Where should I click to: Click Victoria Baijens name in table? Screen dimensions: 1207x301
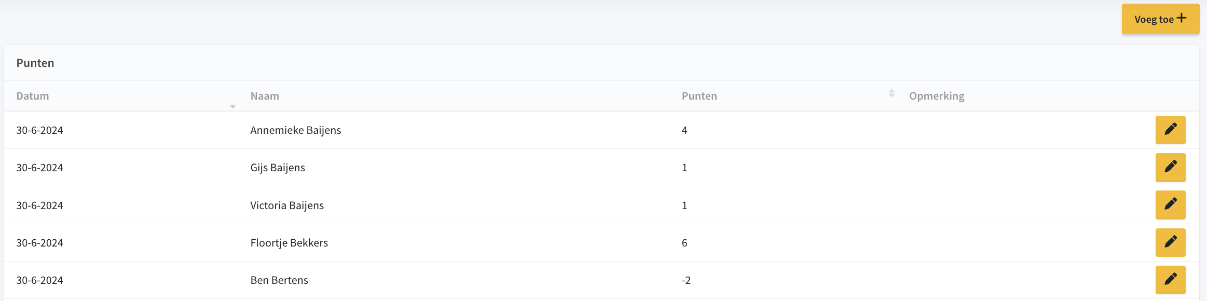point(287,206)
